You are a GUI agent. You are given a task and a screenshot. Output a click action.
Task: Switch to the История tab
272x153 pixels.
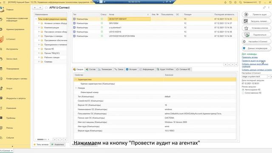click(x=131, y=69)
